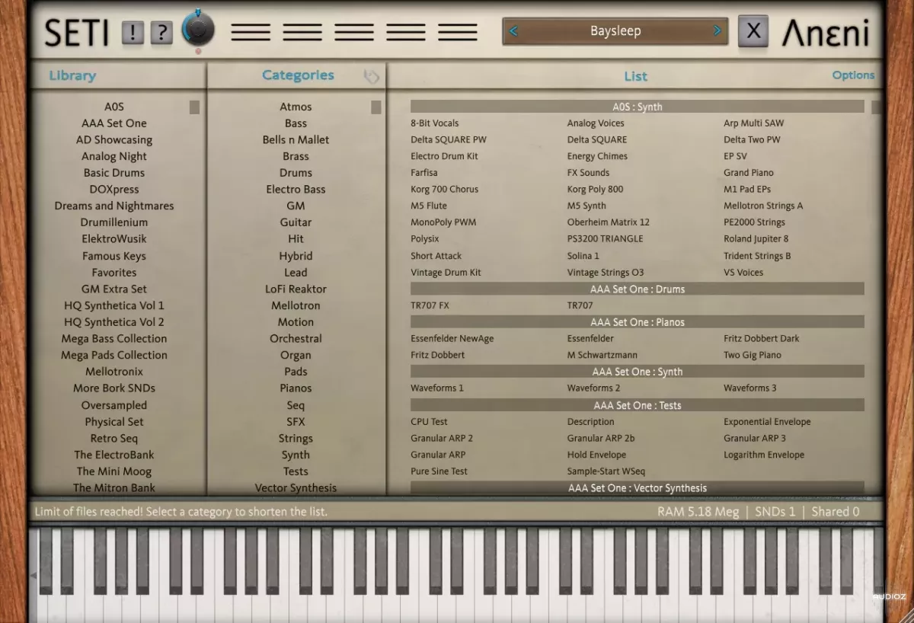Screen dimensions: 914x623
Task: Load the Two Gig Piano sound
Action: click(x=753, y=356)
